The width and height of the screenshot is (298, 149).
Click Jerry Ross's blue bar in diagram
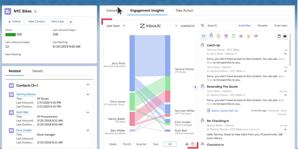pos(132,63)
